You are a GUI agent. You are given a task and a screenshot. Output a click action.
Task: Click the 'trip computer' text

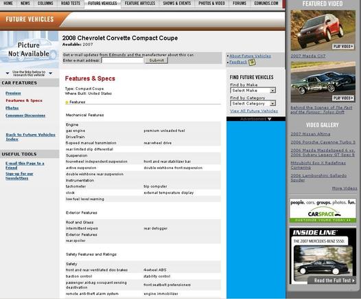pos(155,186)
